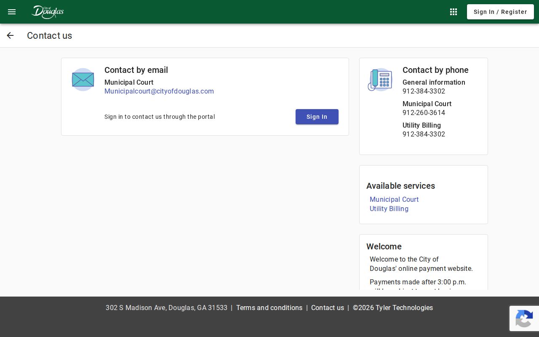Click the Available services heading
Screen dimensions: 539x337
click(400, 186)
